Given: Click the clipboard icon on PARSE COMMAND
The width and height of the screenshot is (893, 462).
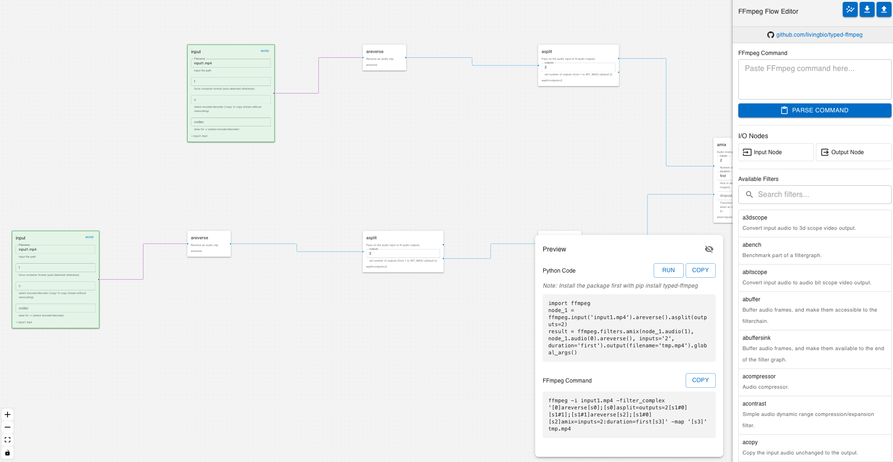Looking at the screenshot, I should point(784,110).
